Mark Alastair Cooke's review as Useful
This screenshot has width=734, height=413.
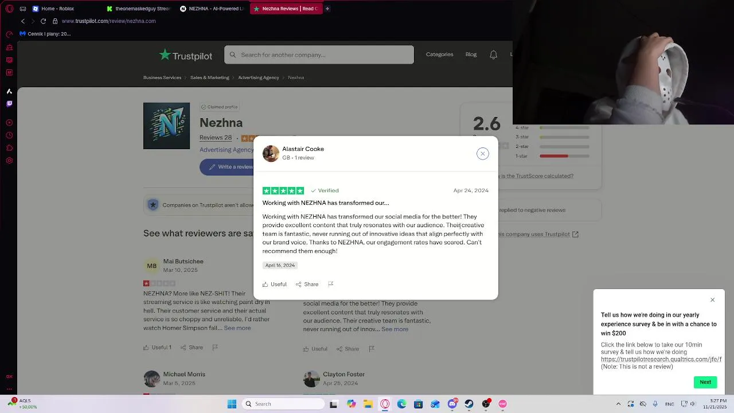click(x=275, y=285)
